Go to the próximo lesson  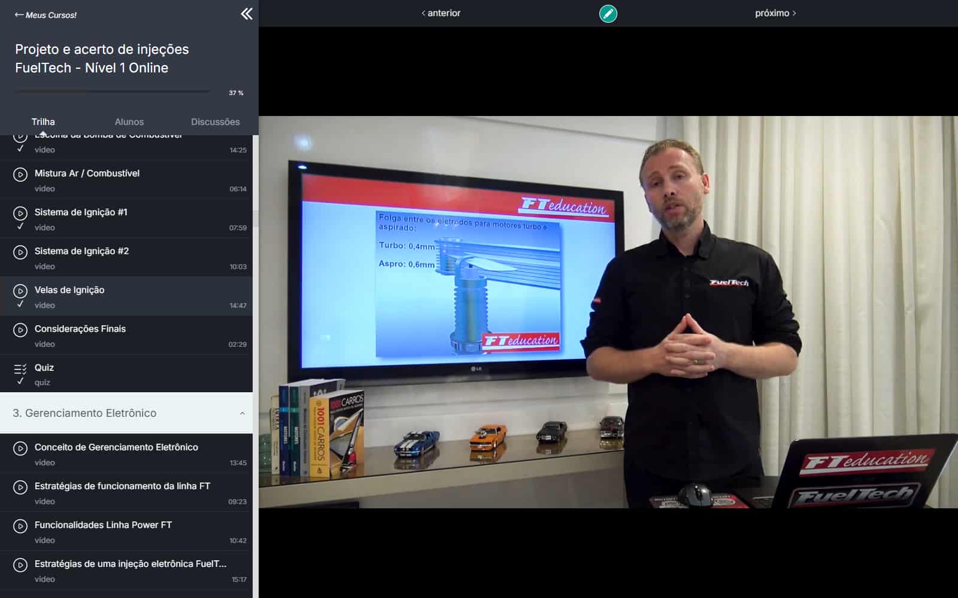click(775, 13)
